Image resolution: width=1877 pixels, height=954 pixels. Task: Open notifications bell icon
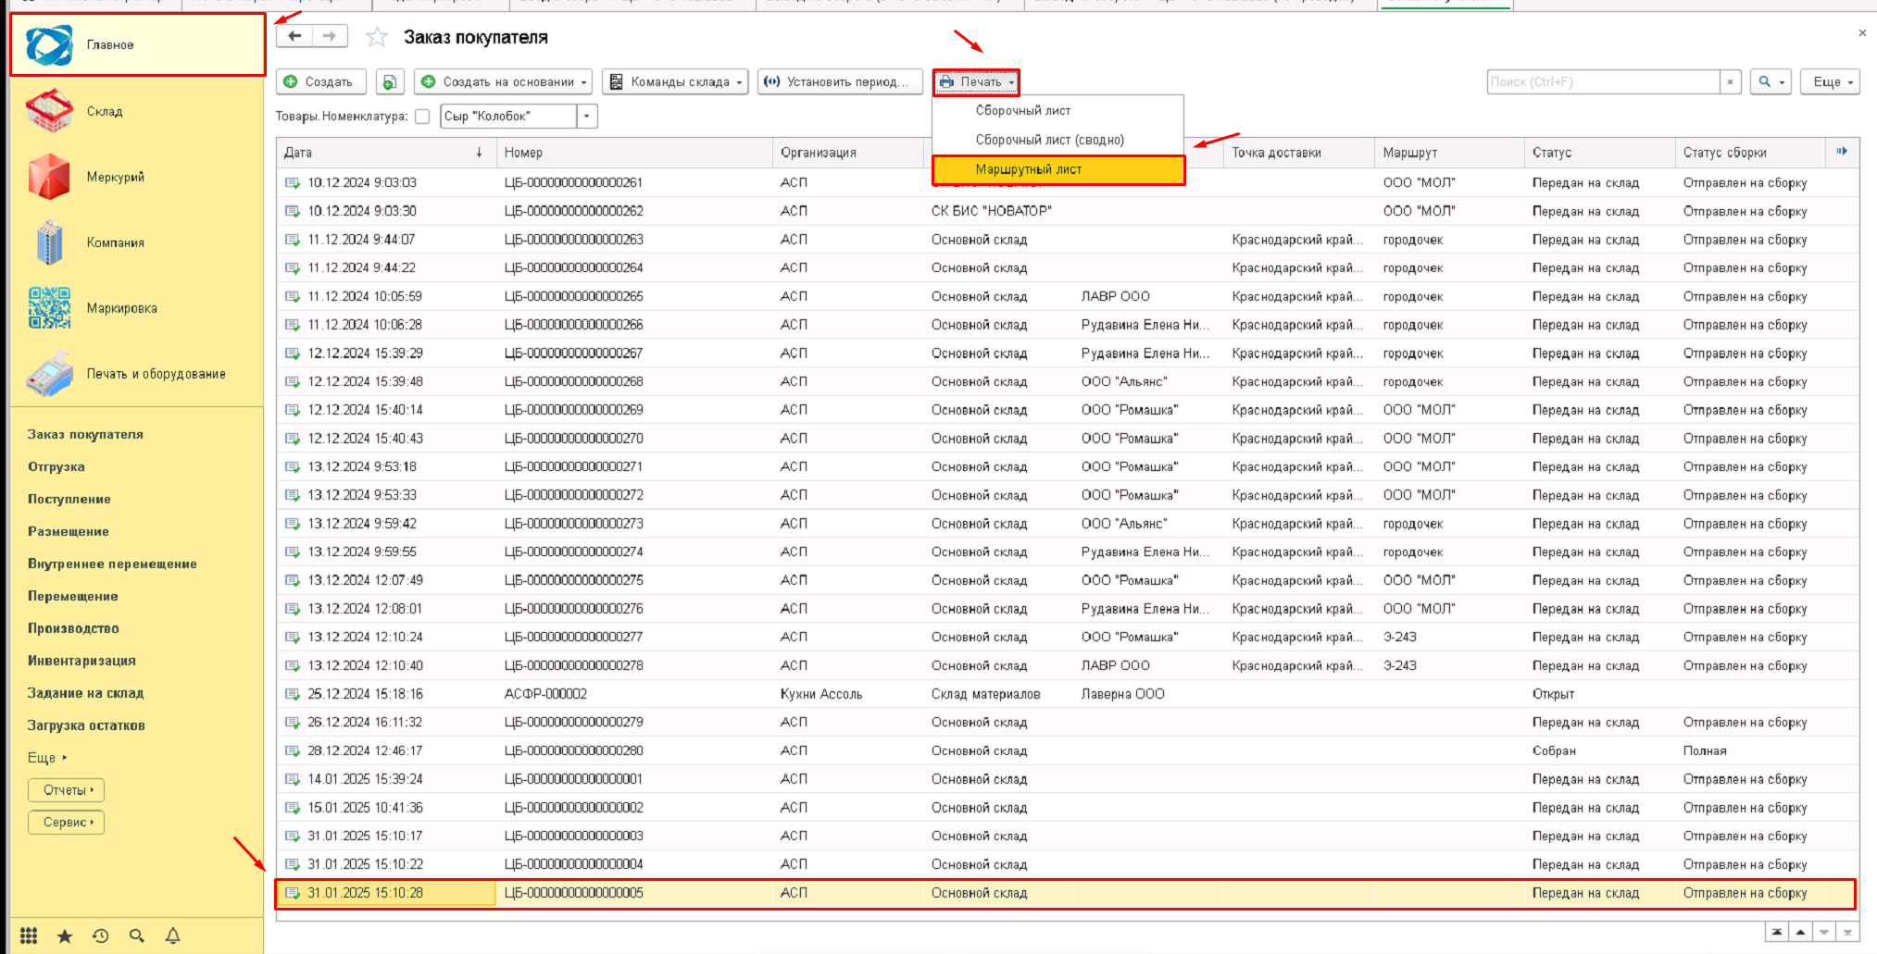point(172,935)
